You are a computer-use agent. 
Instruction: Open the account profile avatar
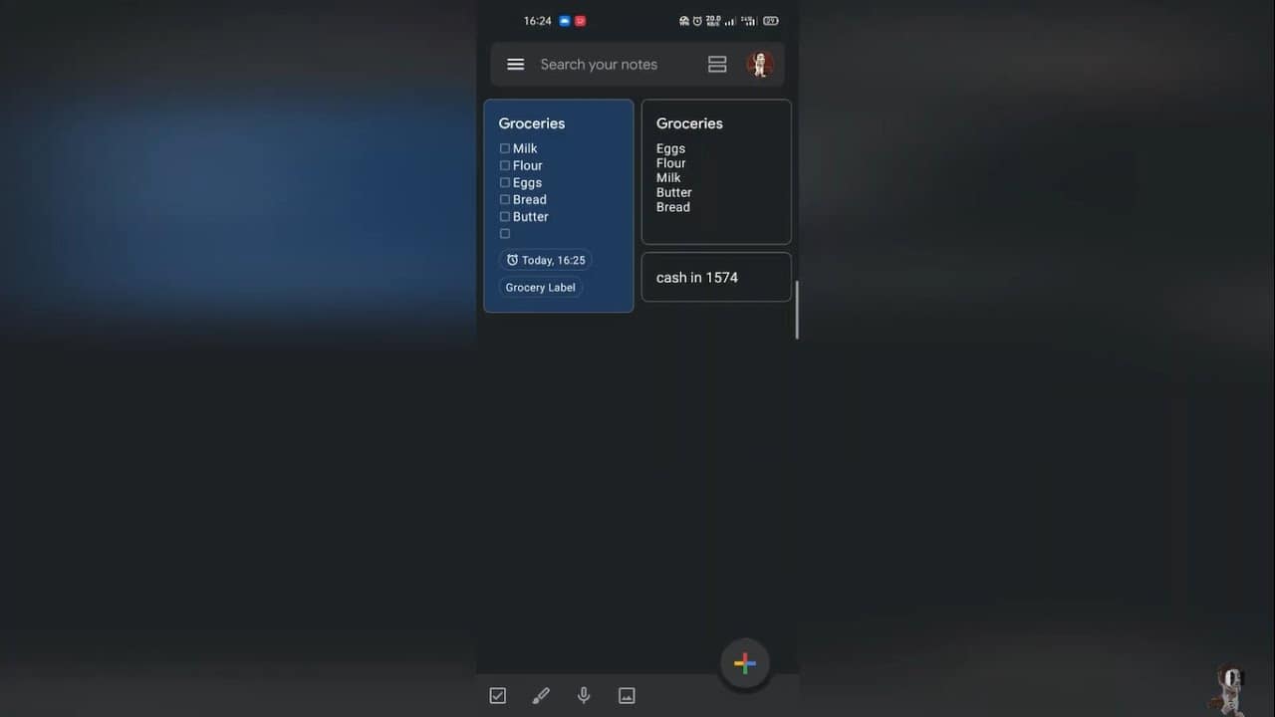[x=760, y=65]
